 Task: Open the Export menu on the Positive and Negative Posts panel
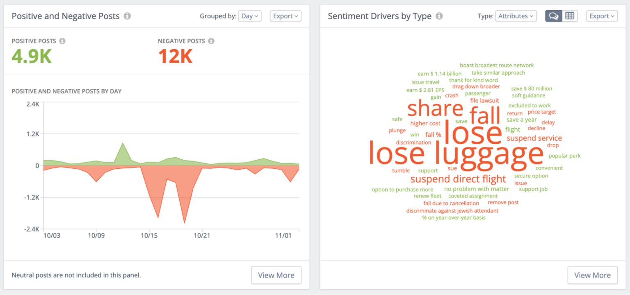[x=285, y=16]
